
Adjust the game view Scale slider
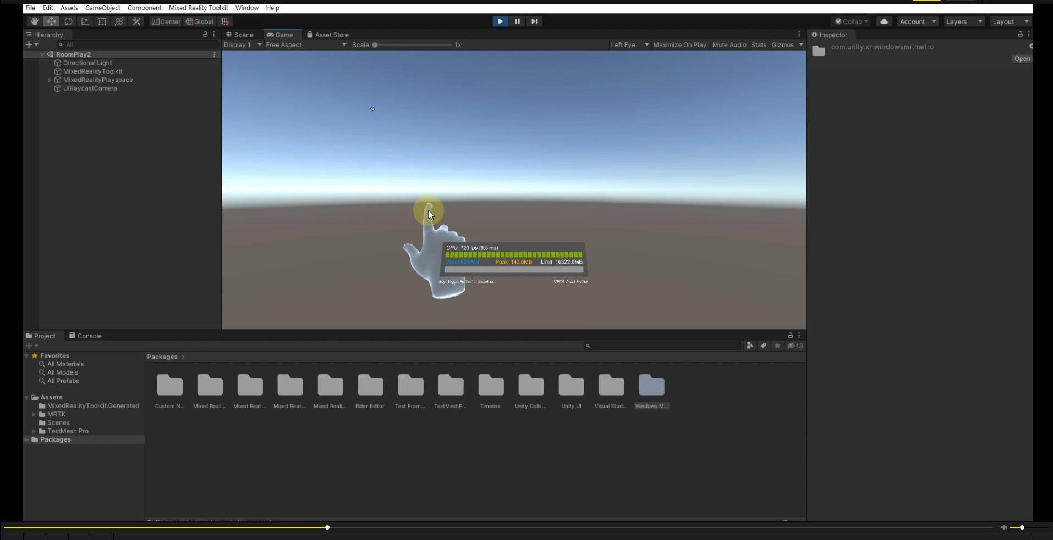point(413,45)
